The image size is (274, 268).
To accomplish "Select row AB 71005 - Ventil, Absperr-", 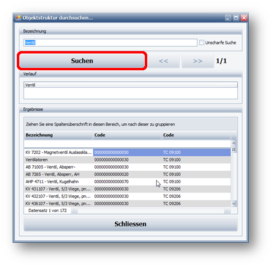I will pos(127,167).
